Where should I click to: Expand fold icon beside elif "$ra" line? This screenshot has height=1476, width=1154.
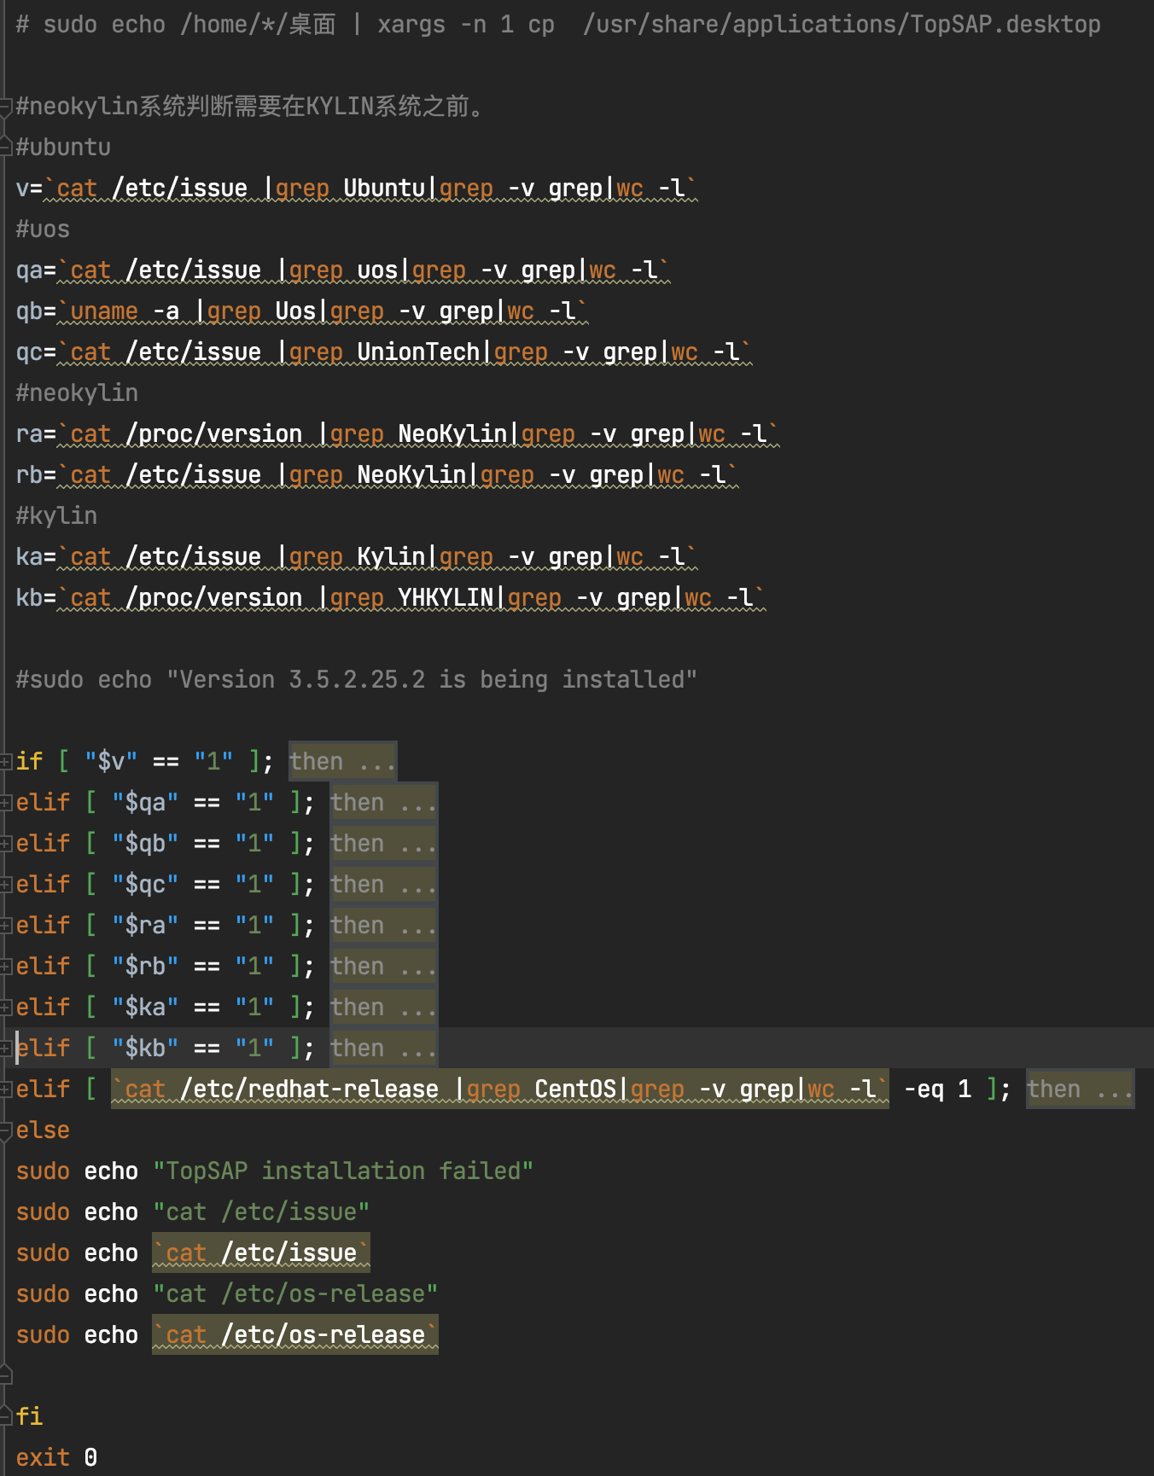click(x=6, y=925)
